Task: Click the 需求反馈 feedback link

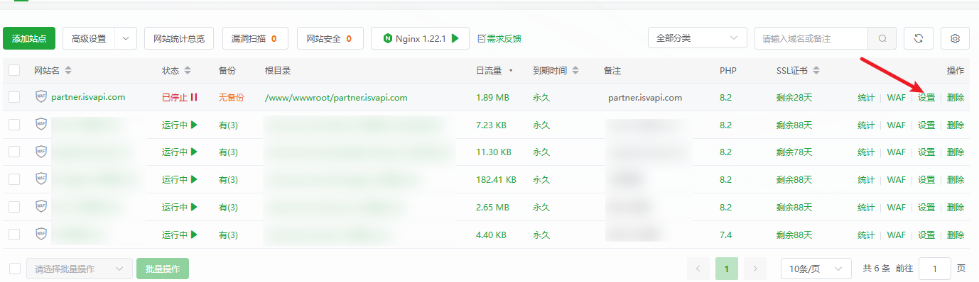Action: coord(499,38)
